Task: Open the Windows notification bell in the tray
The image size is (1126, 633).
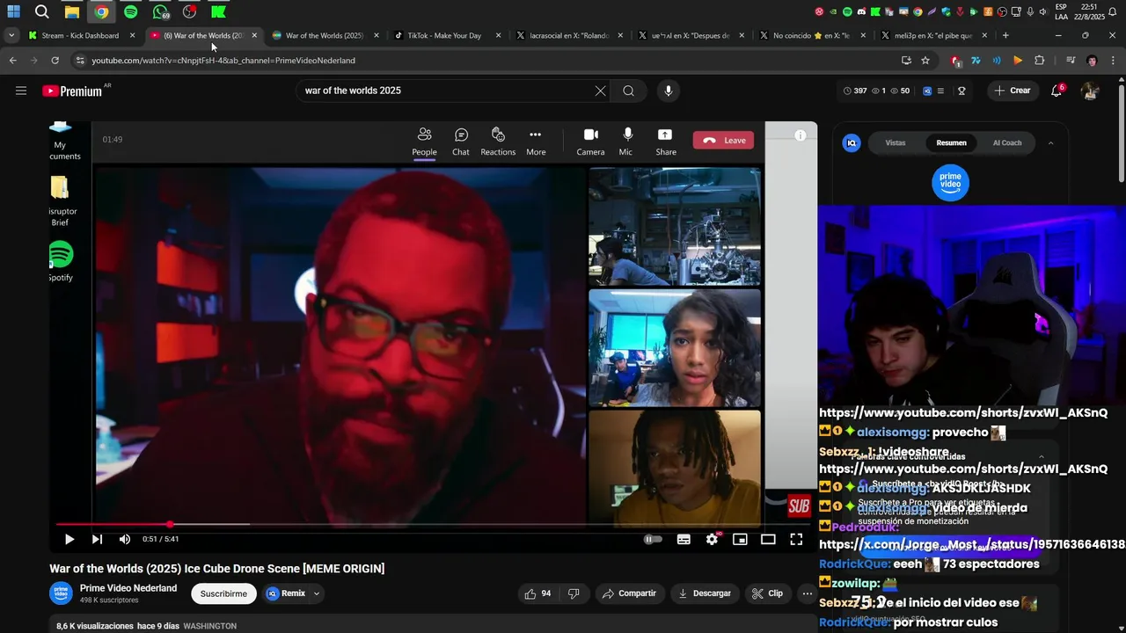Action: [1113, 11]
